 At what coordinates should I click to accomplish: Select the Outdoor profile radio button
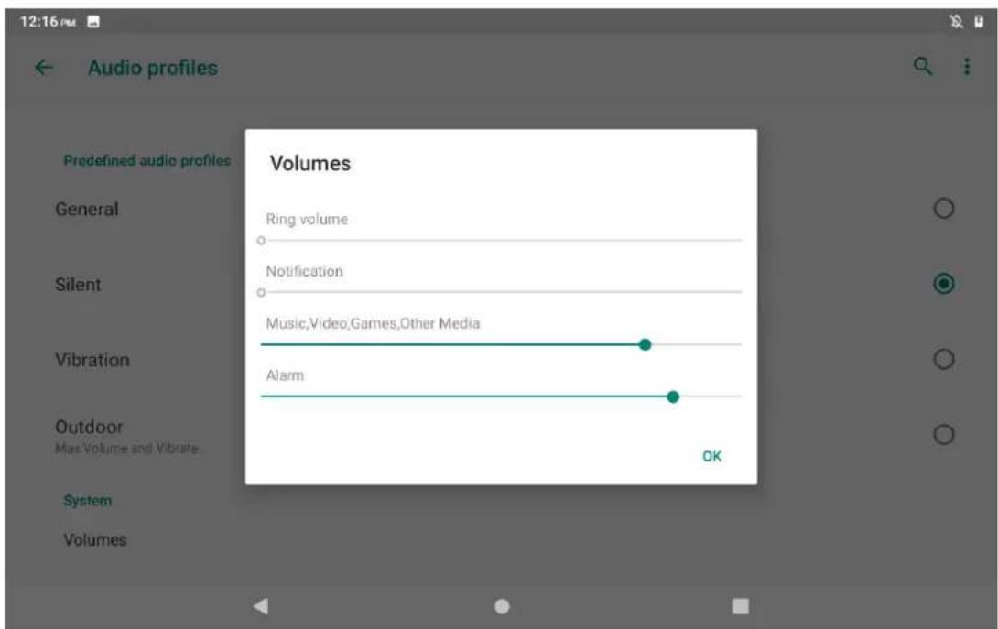point(943,435)
